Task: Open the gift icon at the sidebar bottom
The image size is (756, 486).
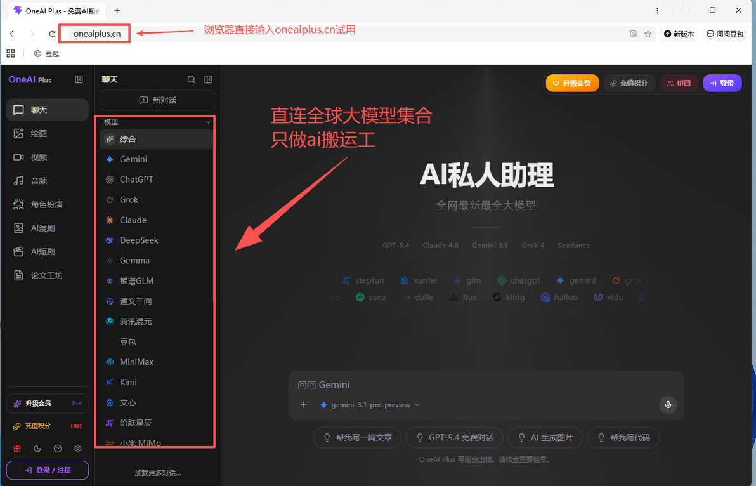Action: coord(17,449)
